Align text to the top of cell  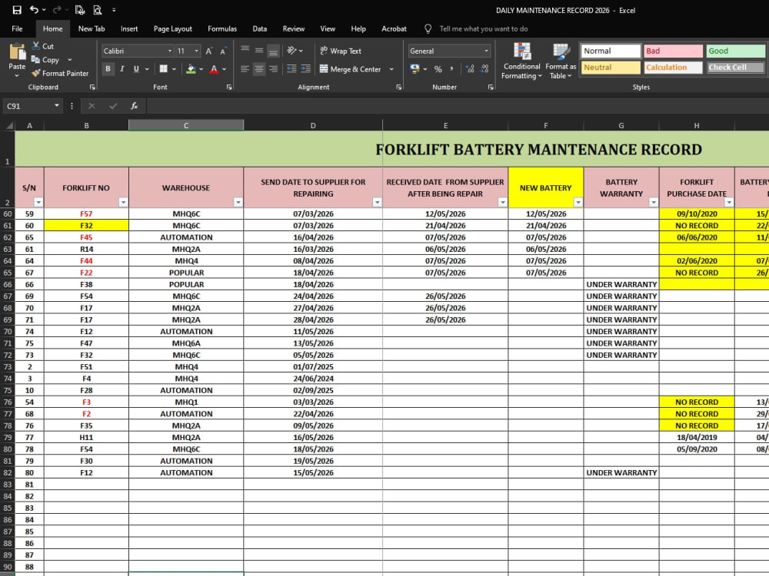pyautogui.click(x=245, y=51)
